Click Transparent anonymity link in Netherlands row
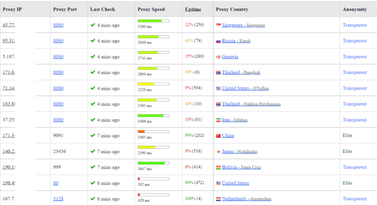The height and width of the screenshot is (205, 377). tap(354, 199)
